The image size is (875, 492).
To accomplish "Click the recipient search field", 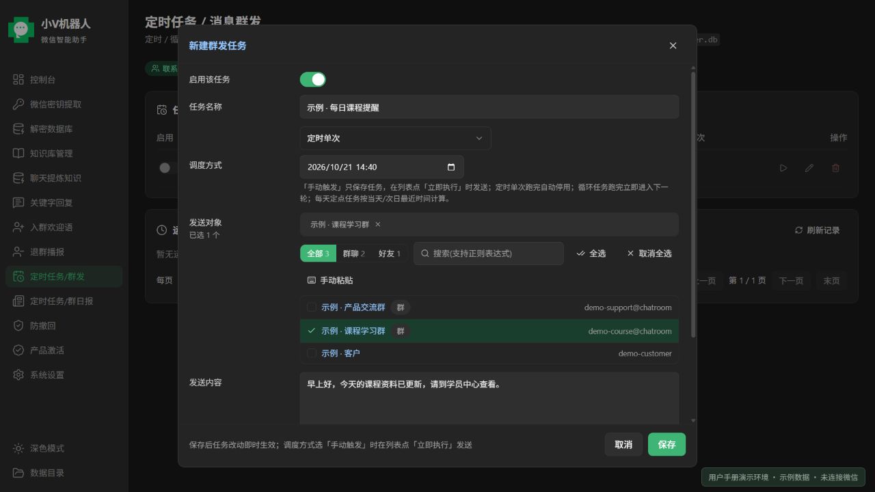I will [489, 254].
